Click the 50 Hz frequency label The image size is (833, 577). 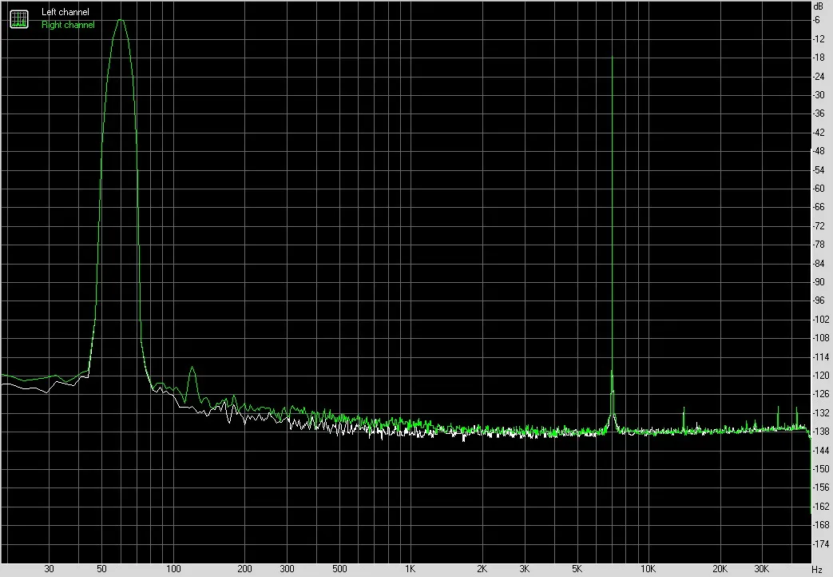101,569
